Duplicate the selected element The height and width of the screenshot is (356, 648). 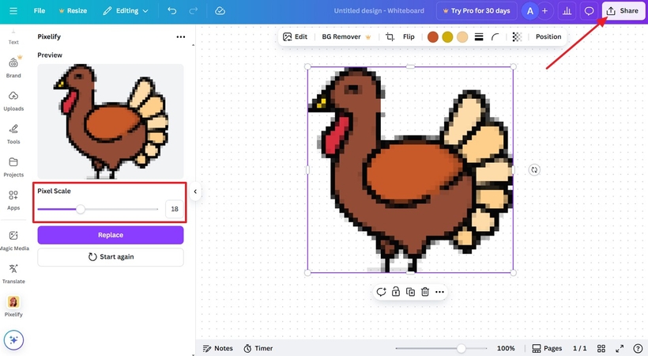410,292
